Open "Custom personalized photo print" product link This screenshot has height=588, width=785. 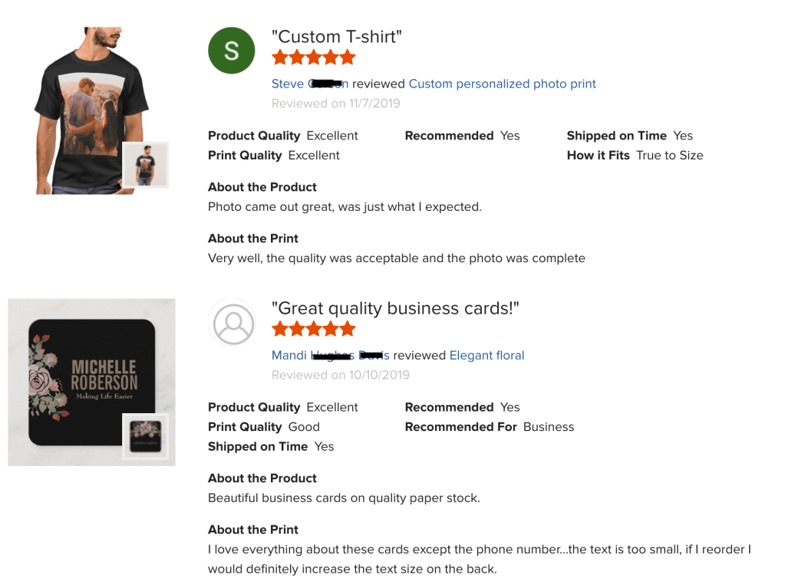point(502,84)
